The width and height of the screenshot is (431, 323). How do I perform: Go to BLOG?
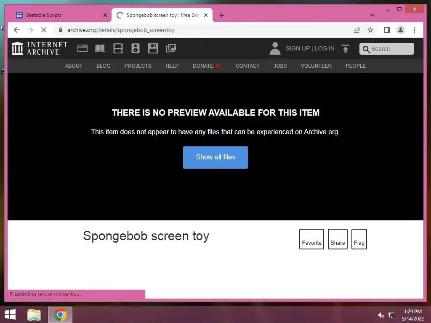(x=104, y=66)
